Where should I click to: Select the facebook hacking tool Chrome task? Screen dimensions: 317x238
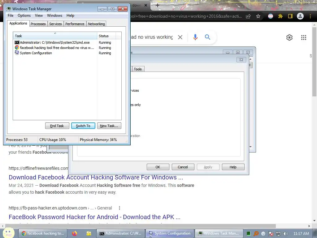[x=67, y=48]
